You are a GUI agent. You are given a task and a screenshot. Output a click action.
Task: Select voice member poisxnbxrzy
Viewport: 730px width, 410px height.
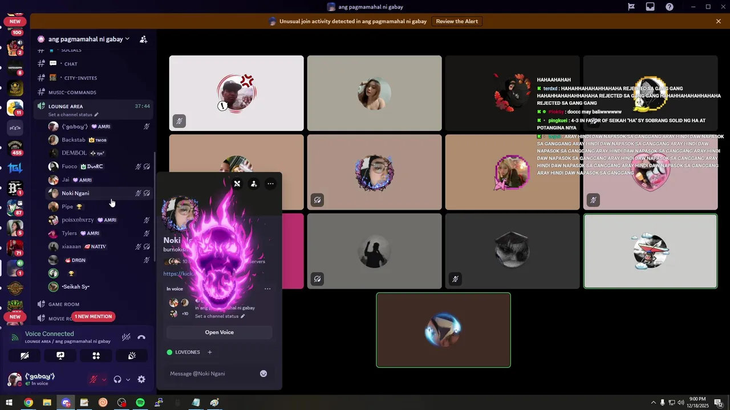[78, 220]
